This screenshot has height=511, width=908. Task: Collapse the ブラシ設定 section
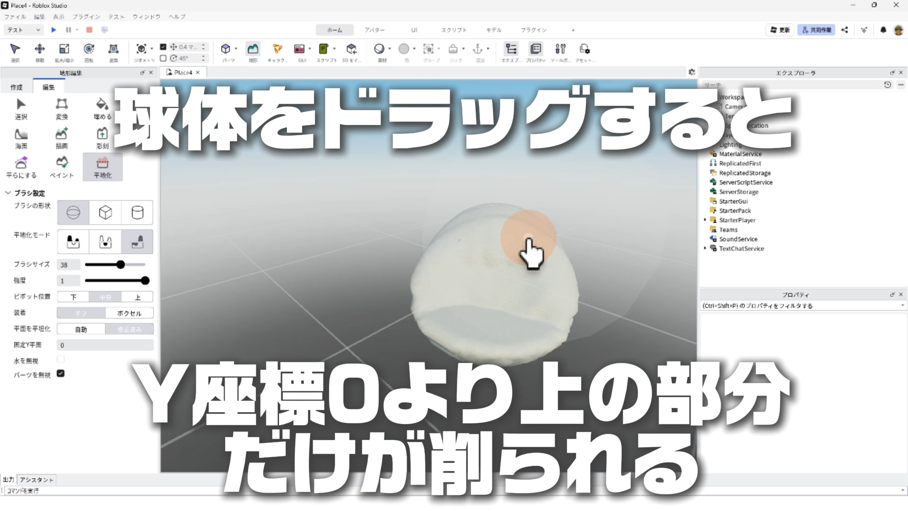[8, 193]
